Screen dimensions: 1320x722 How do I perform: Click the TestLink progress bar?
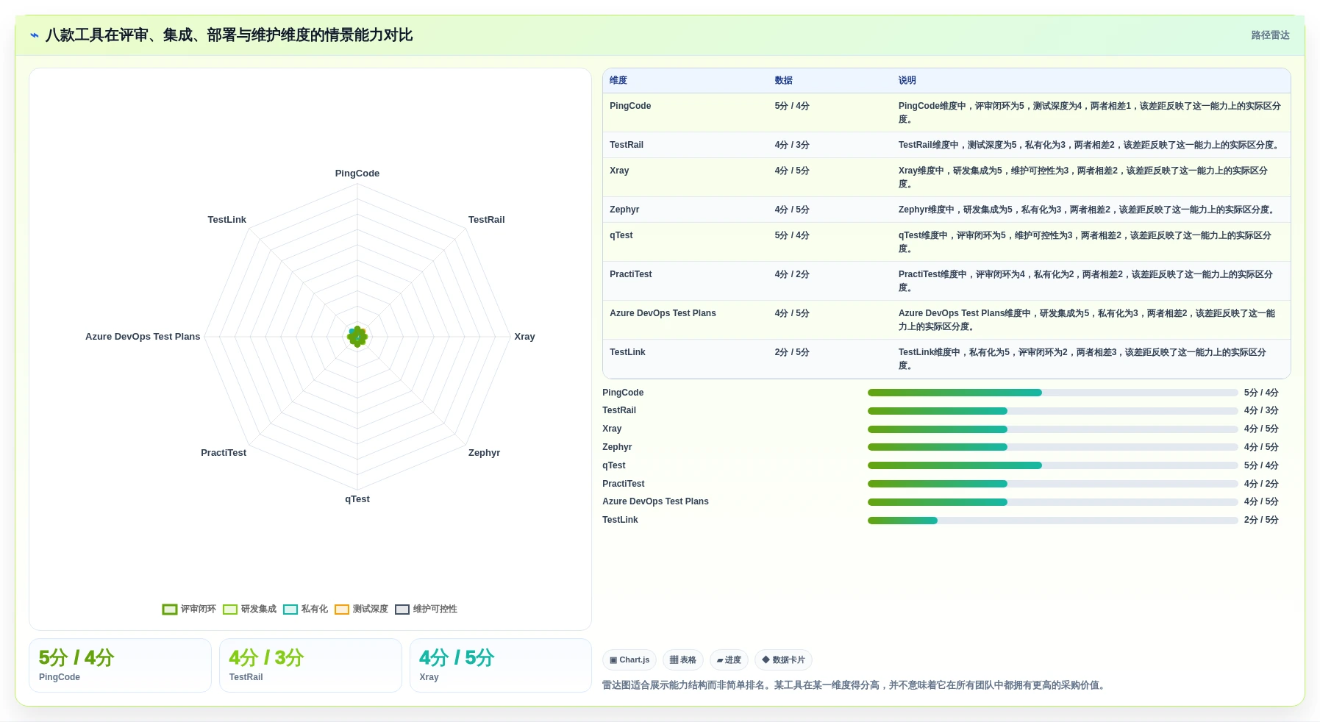tap(1052, 521)
